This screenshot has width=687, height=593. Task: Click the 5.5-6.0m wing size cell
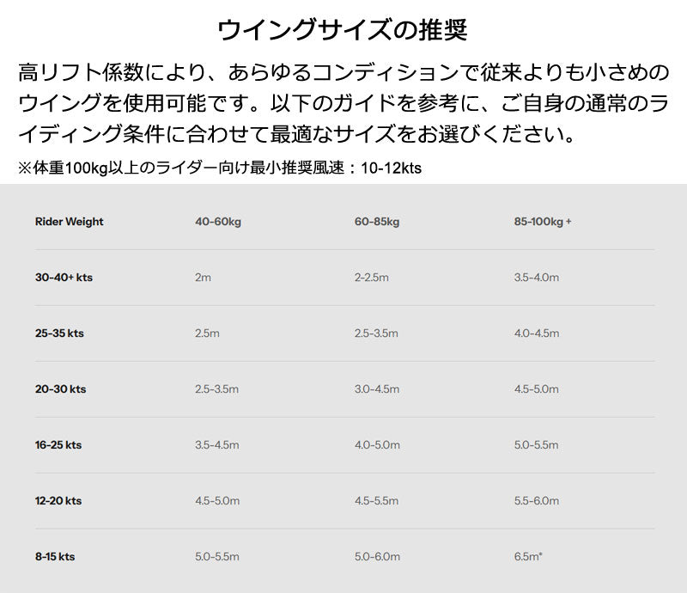click(x=536, y=501)
